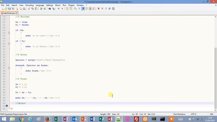217x122 pixels.
Task: Click the vertical scrollbar up arrow
Action: tap(215, 17)
